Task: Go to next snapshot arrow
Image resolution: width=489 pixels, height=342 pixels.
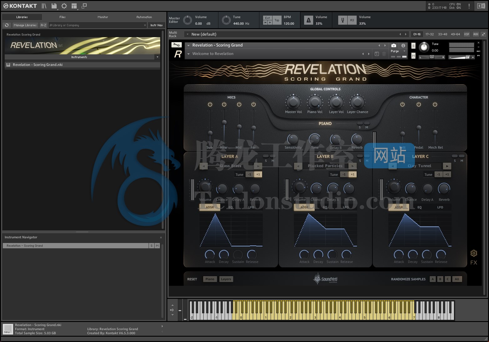Action: 369,54
